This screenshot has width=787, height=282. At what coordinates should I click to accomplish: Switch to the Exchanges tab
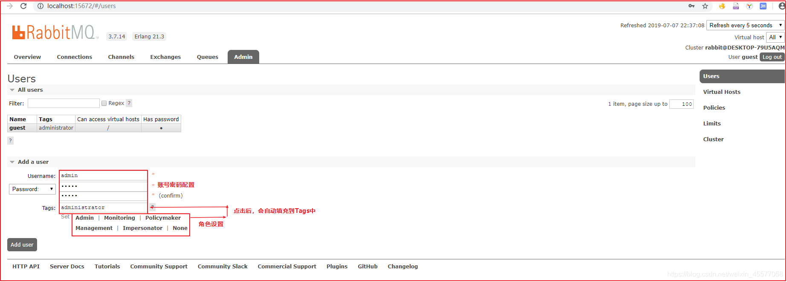(x=165, y=57)
